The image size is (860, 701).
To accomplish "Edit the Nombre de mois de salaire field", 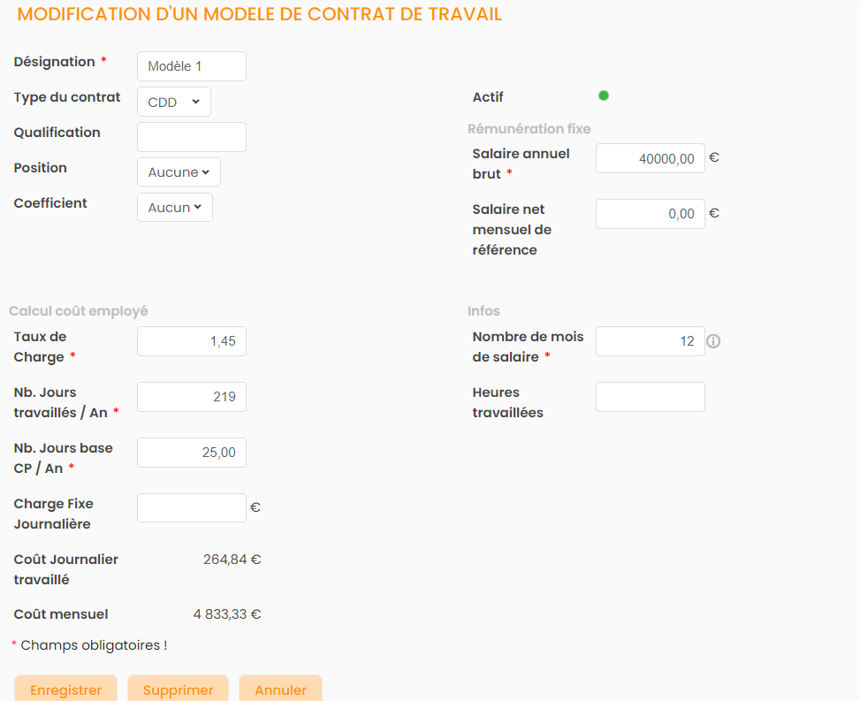I will 650,341.
